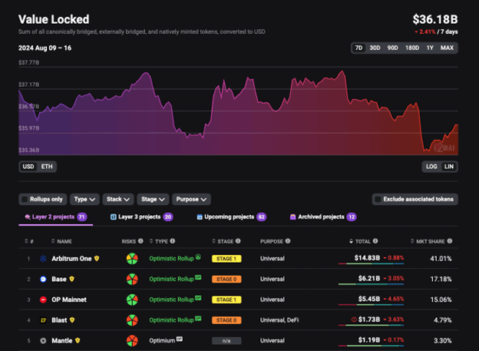Check Exclude associated tokens
This screenshot has width=479, height=351.
(x=378, y=200)
